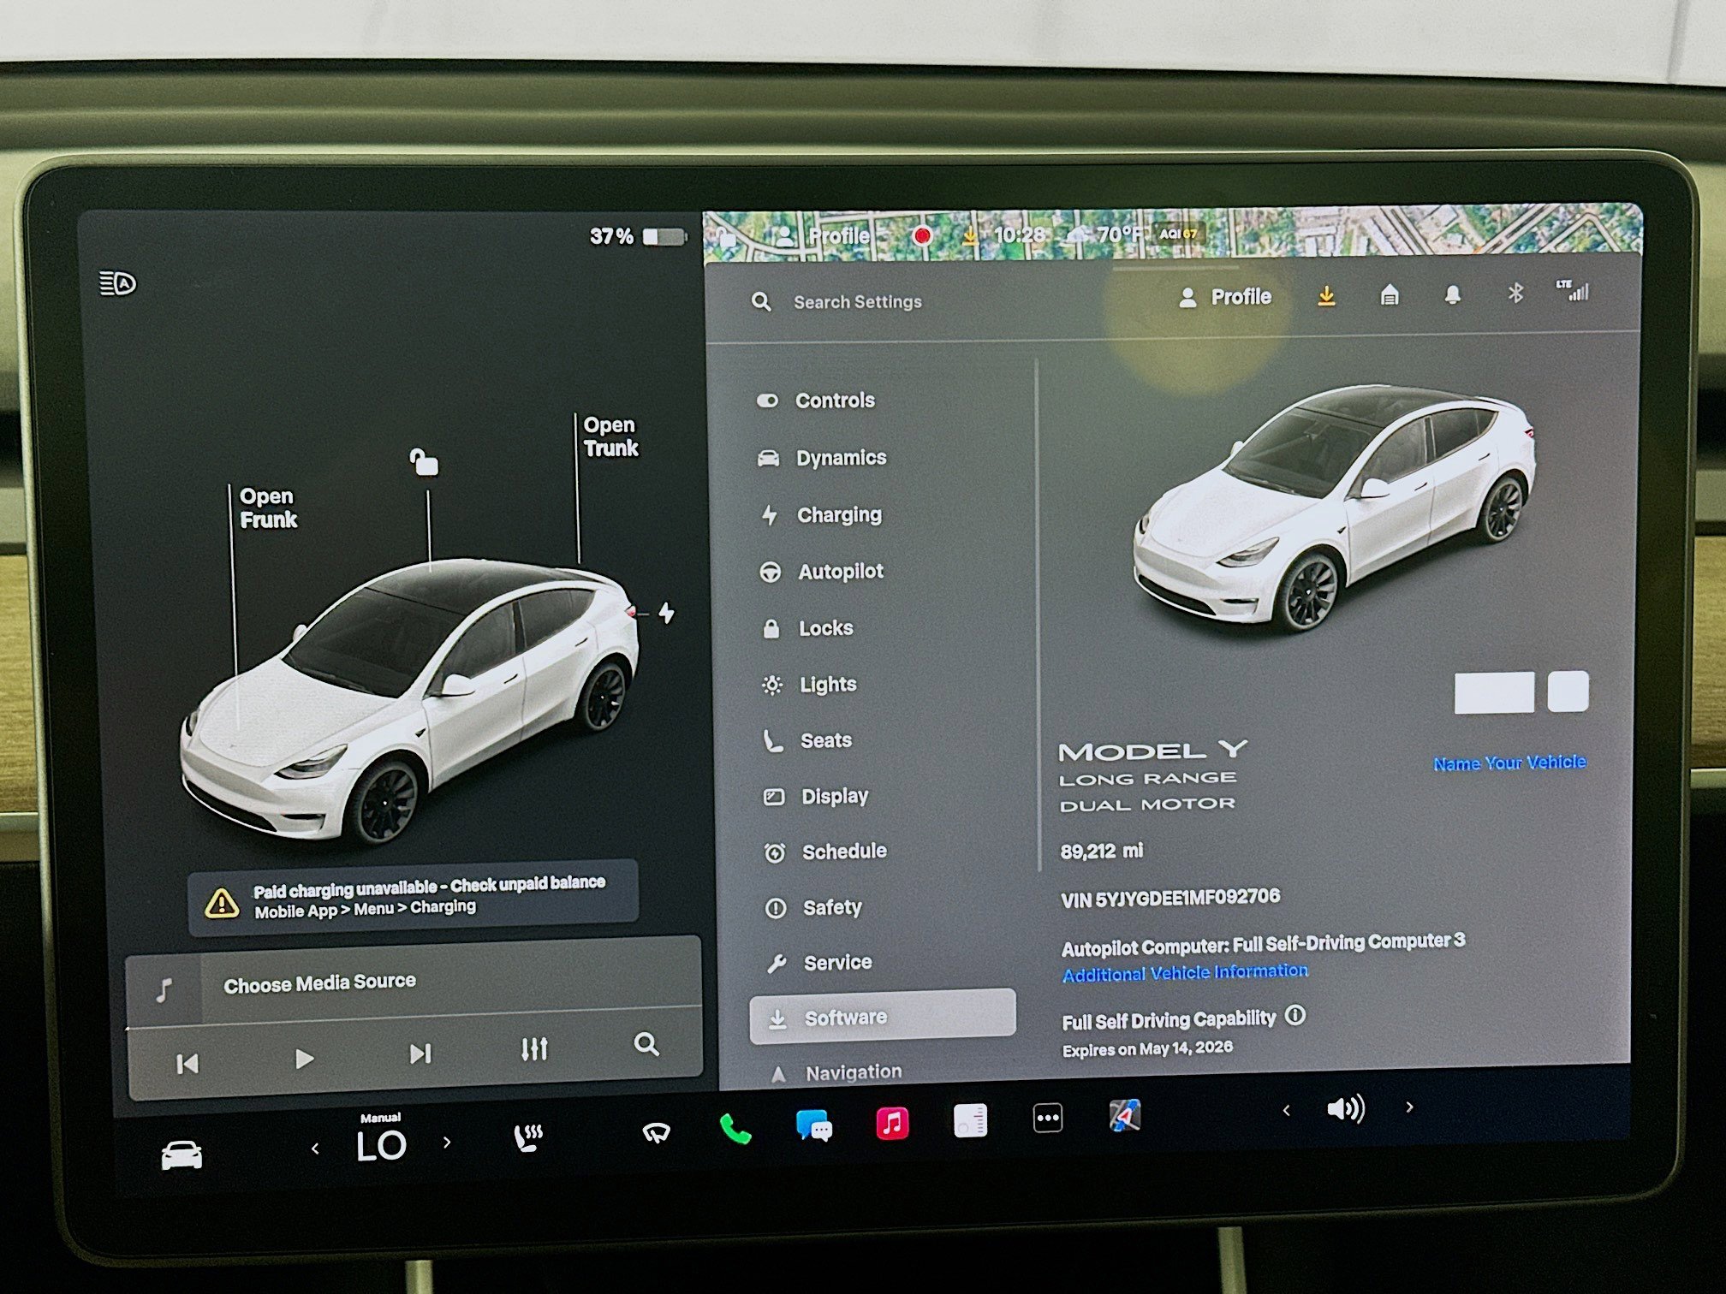Launch the Phone app
1726x1294 pixels.
click(x=735, y=1130)
